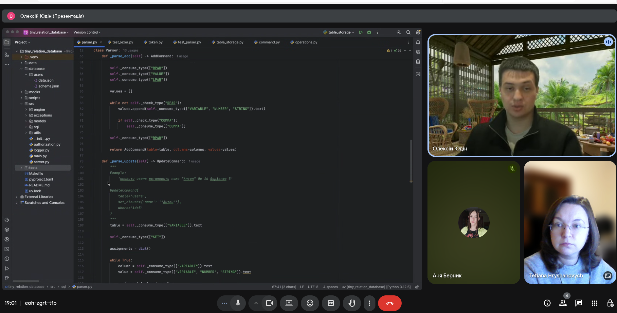This screenshot has width=617, height=313.
Task: Open the activities grid icon
Action: tap(594, 303)
